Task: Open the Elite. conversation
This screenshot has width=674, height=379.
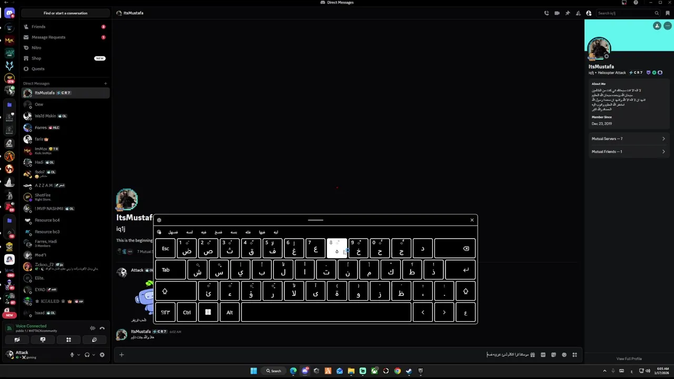Action: click(66, 278)
